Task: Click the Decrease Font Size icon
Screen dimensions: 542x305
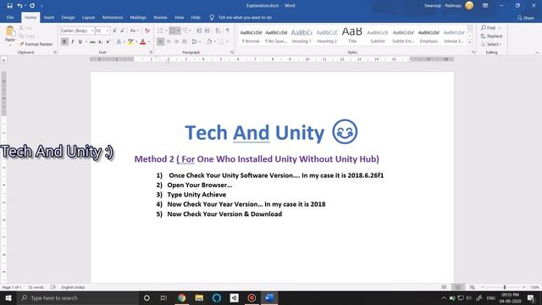Action: (122, 30)
